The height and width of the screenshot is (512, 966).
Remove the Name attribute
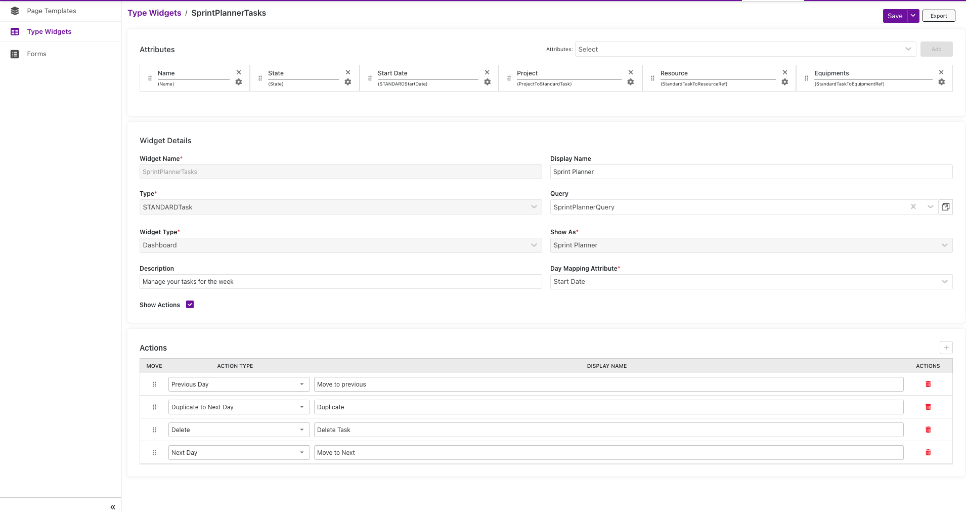pos(239,72)
